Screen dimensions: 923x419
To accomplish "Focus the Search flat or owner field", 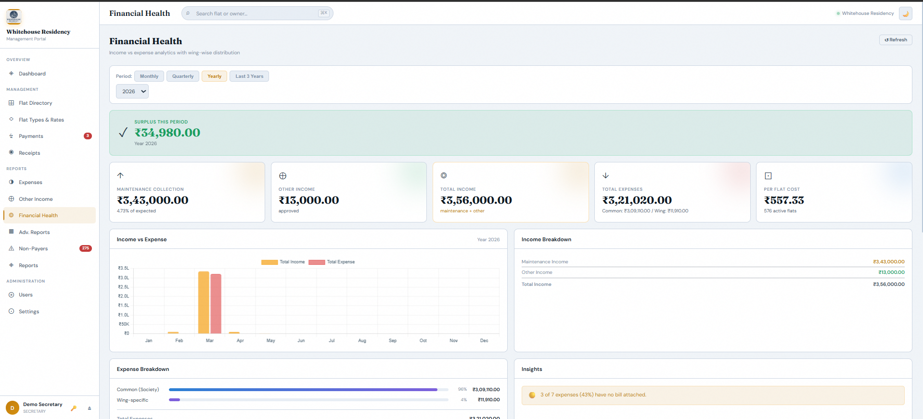I will 255,13.
